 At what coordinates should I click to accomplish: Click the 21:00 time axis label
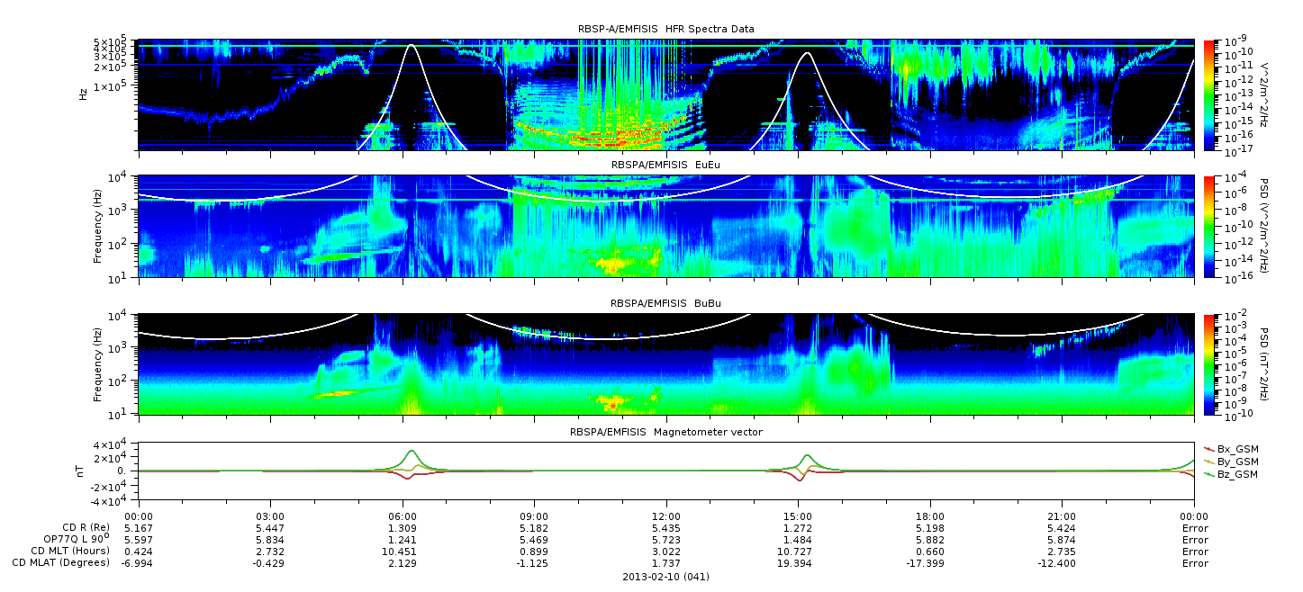[x=1063, y=516]
